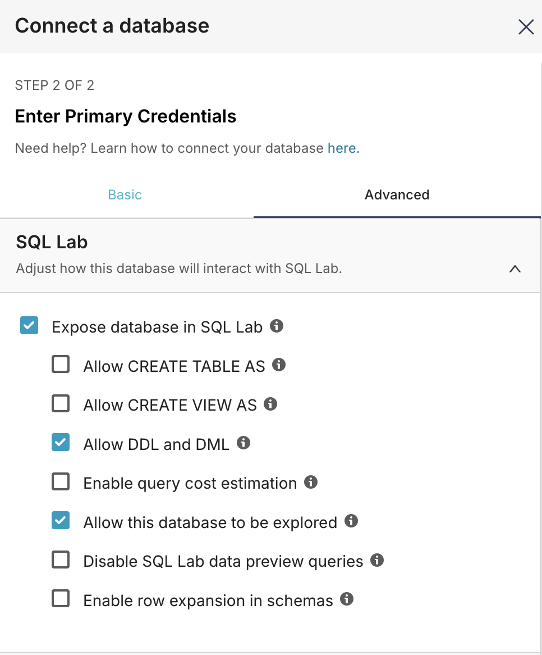The height and width of the screenshot is (655, 542).
Task: Click info icon next to Allow CREATE VIEW AS
Action: tap(270, 404)
